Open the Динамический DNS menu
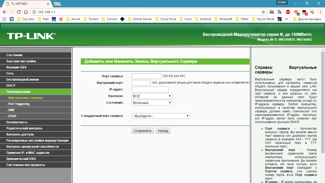This screenshot has height=183, width=325. pos(36,159)
